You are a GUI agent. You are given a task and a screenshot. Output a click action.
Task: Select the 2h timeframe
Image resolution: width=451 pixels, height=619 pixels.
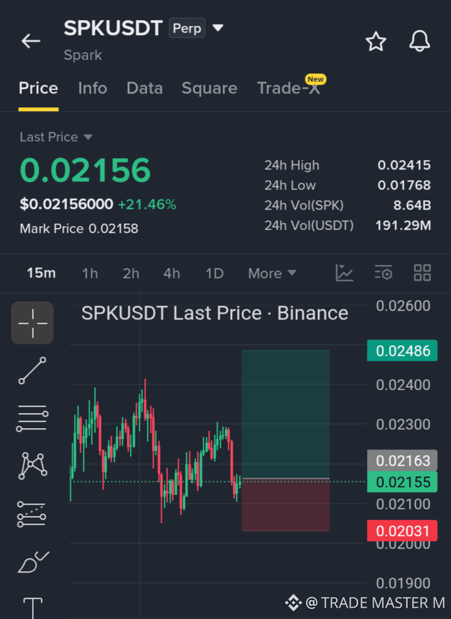pos(131,273)
